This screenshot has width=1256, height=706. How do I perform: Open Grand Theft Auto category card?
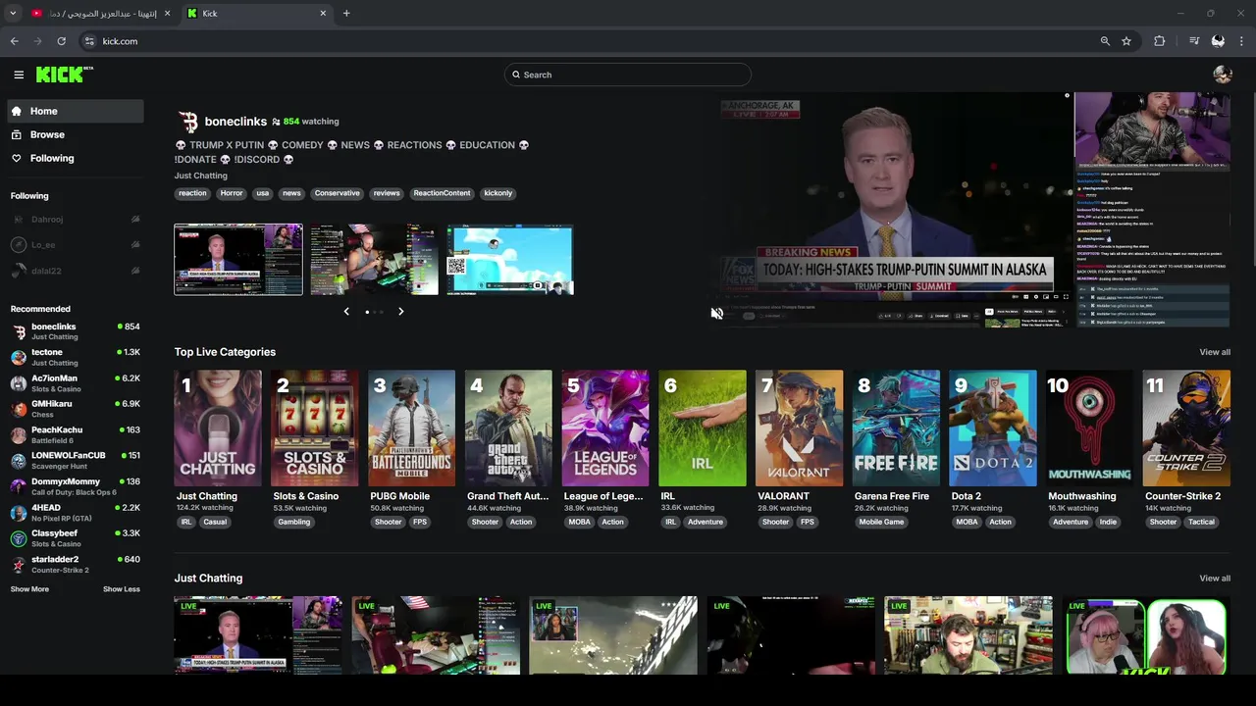[x=508, y=428]
